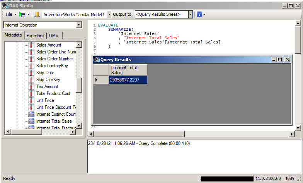Viewport: 303px width, 183px height.
Task: Click the ShipDateKey column icon
Action: point(31,80)
